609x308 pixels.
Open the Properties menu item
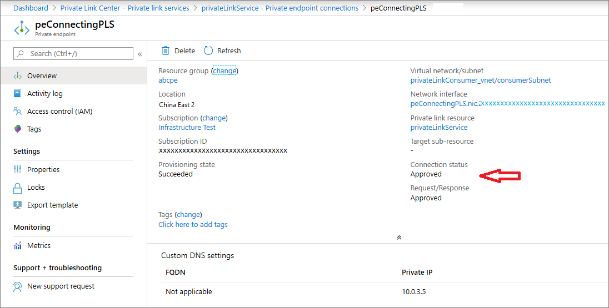coord(43,170)
